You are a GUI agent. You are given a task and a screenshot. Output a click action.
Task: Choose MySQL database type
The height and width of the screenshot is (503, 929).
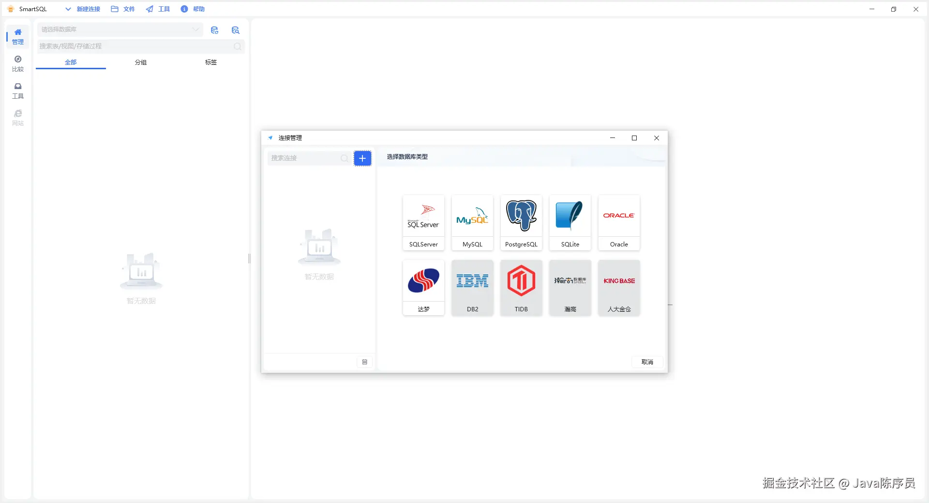pyautogui.click(x=472, y=223)
